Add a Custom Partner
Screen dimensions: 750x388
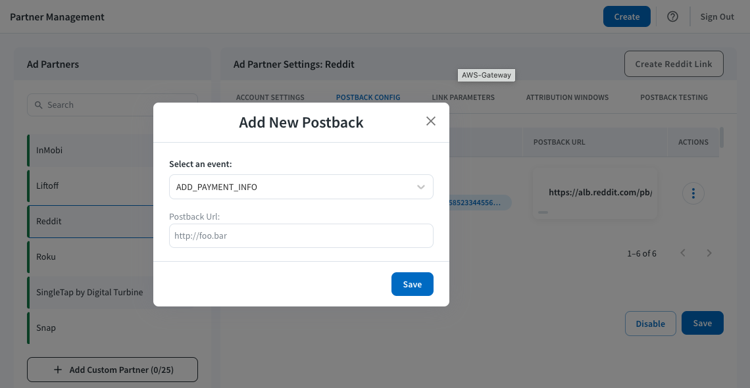click(113, 370)
